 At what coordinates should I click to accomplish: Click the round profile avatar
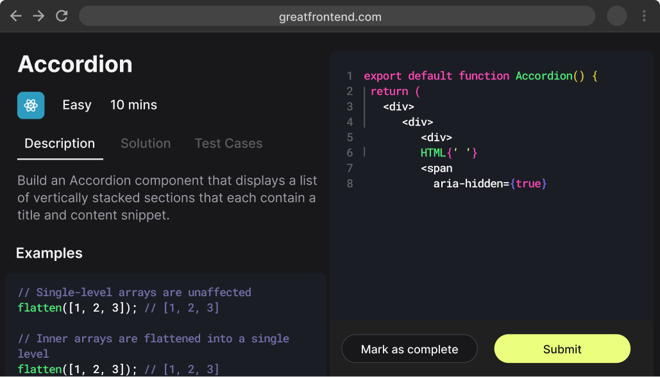coord(616,17)
